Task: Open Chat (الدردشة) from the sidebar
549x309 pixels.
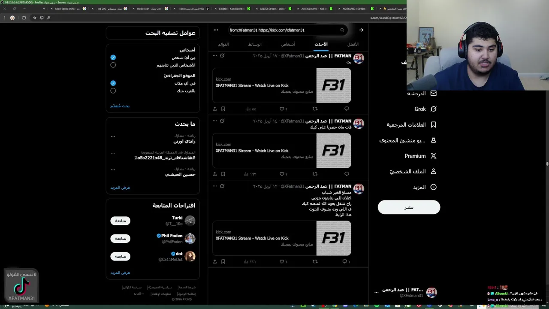Action: [x=422, y=93]
